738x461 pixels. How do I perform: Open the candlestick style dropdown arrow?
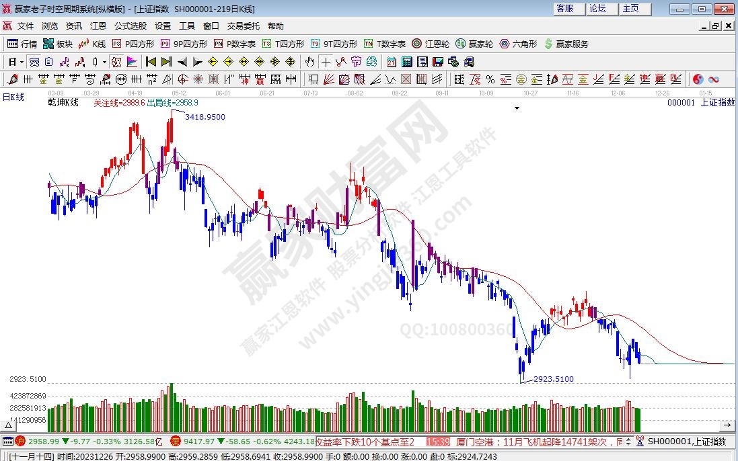[104, 62]
